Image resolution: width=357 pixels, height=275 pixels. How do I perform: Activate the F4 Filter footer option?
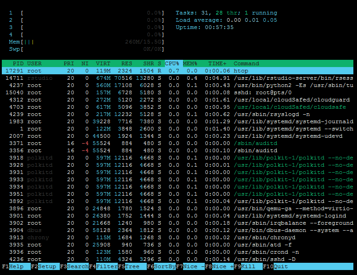tap(103, 266)
